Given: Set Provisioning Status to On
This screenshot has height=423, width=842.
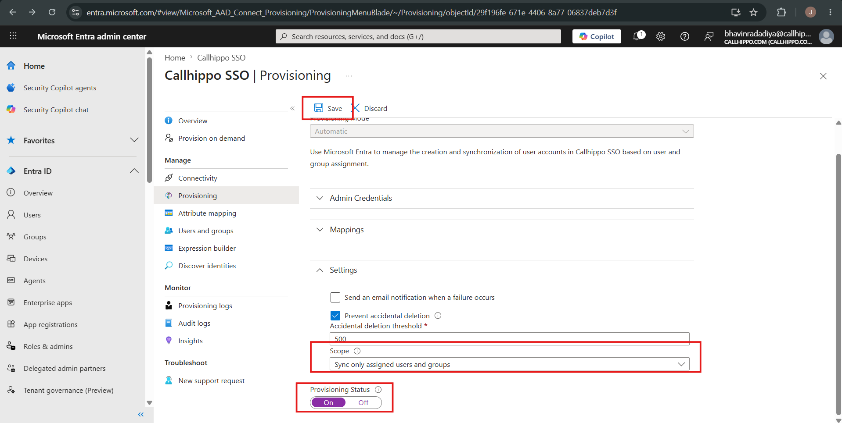Looking at the screenshot, I should point(328,402).
